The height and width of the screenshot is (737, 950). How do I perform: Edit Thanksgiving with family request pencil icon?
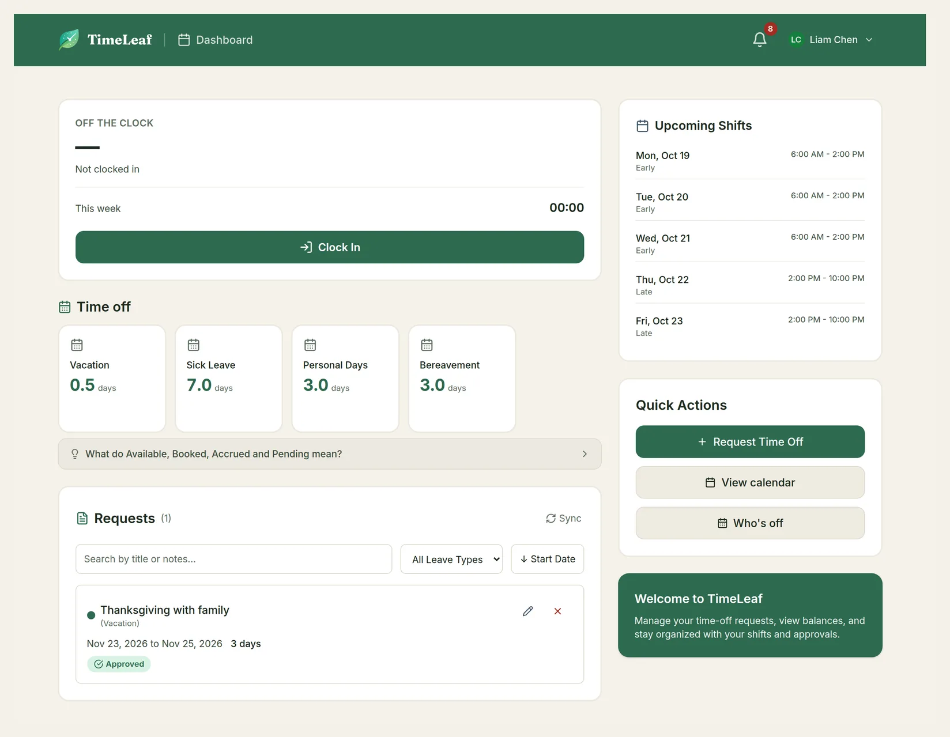[527, 611]
